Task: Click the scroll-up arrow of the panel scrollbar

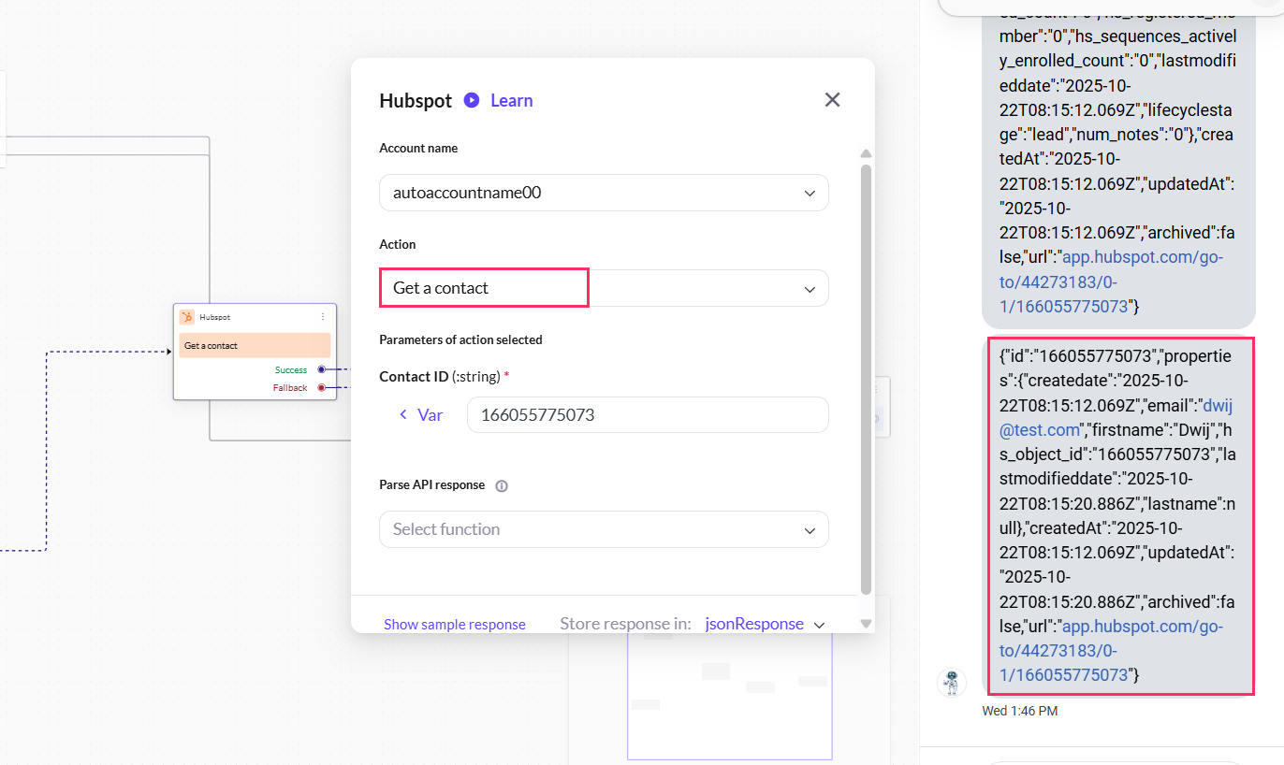Action: [x=866, y=153]
